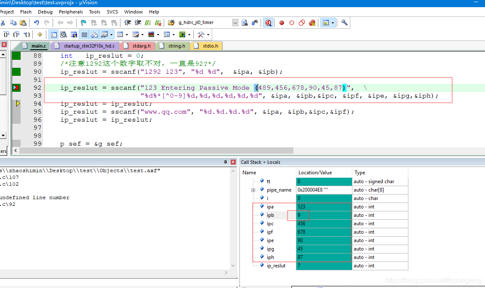Toggle the Call Stack window button
This screenshot has width=485, height=288.
94,35
